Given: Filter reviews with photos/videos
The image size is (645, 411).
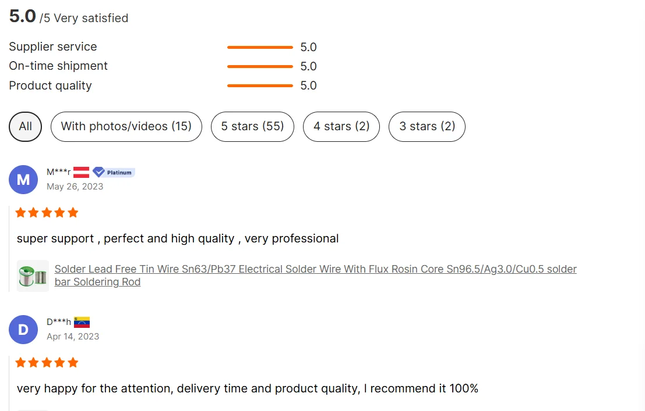Looking at the screenshot, I should tap(126, 127).
